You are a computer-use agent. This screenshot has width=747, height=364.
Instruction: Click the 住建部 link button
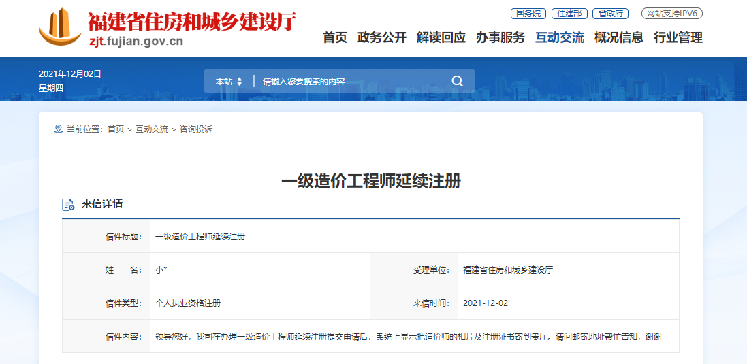tap(569, 14)
